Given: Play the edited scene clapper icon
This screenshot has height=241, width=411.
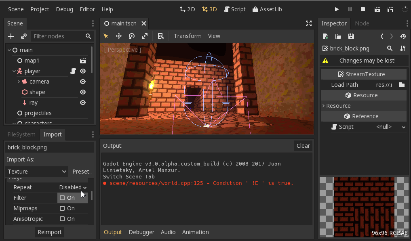Looking at the screenshot, I should point(377,9).
